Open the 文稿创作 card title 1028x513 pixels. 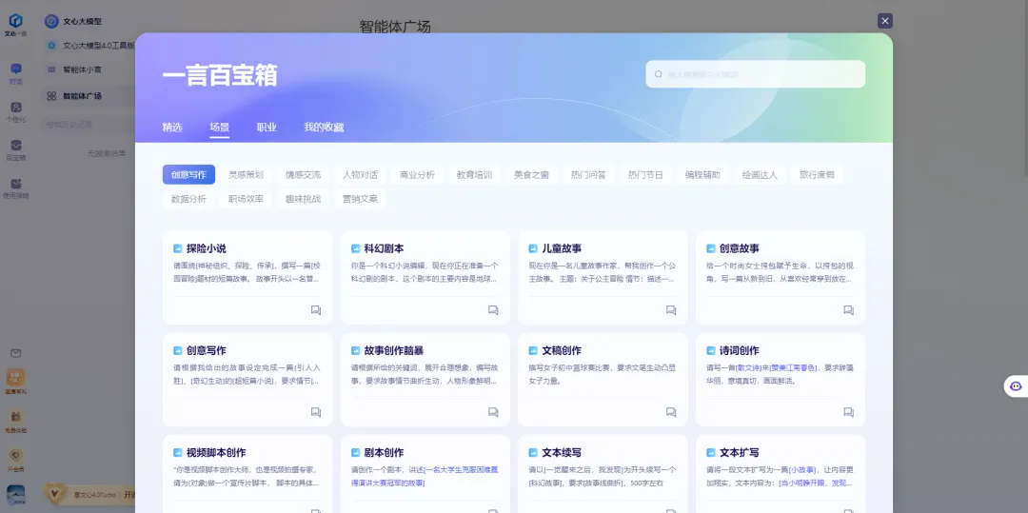click(x=562, y=350)
